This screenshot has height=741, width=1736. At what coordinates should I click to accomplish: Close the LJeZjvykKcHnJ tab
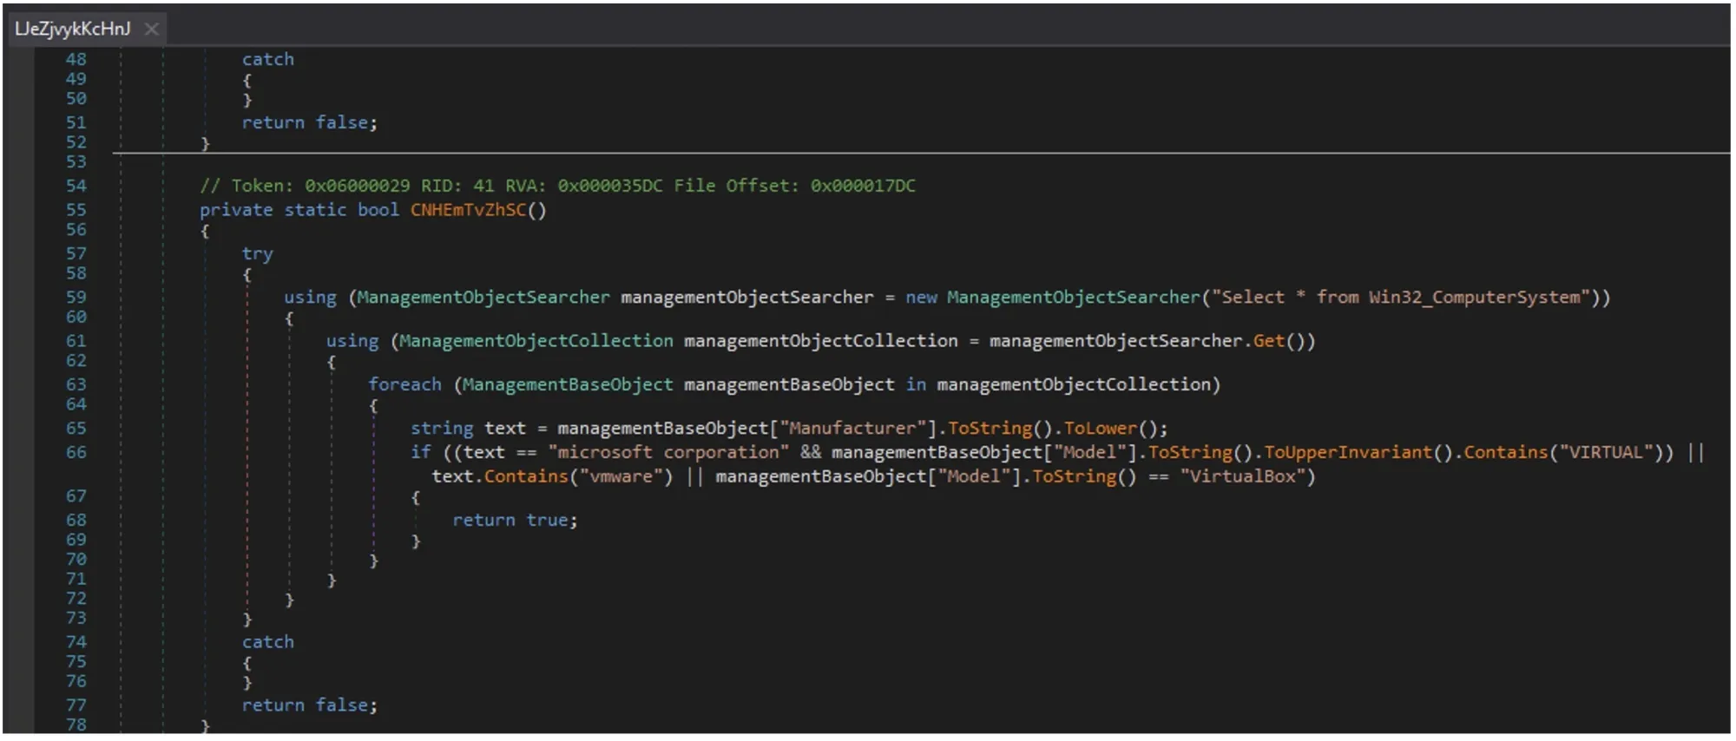152,29
